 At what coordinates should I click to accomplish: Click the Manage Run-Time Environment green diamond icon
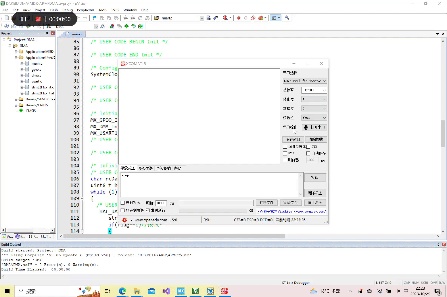coord(126,26)
